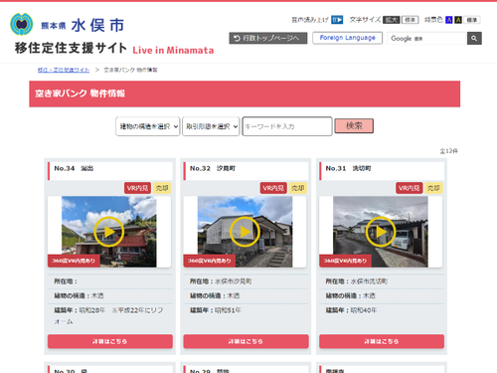This screenshot has height=373, width=497.
Task: Open details for property No.34
Action: pos(110,341)
